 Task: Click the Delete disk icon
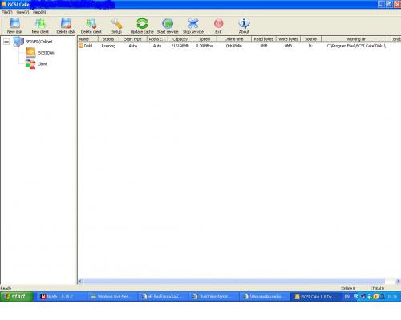(66, 23)
